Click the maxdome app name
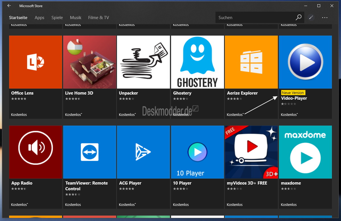Screen dimensions: 341x221 [291, 183]
